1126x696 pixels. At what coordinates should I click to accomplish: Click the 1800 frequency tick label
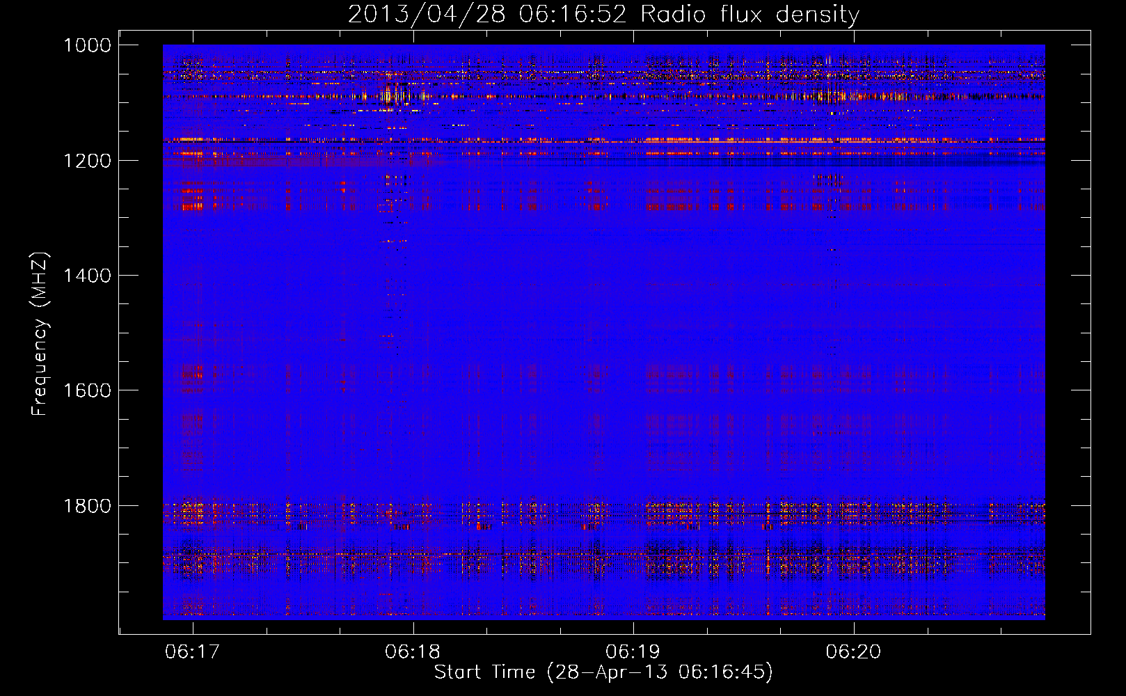[87, 506]
